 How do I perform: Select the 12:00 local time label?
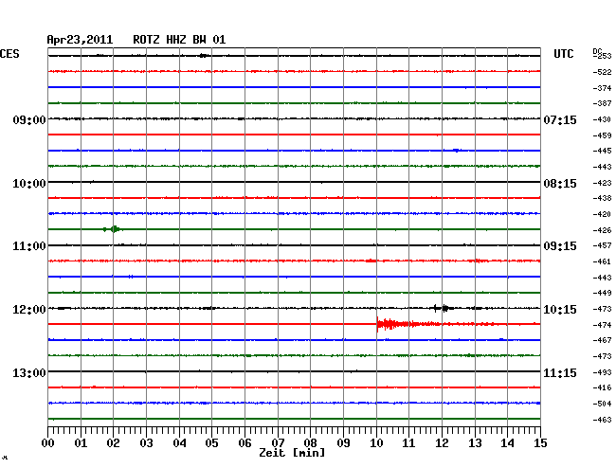pyautogui.click(x=29, y=310)
